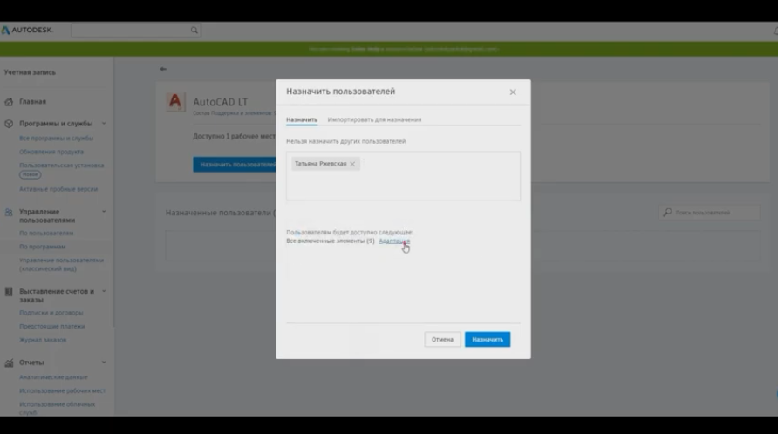Collapse the Управление пользователями section
The height and width of the screenshot is (434, 778).
[x=104, y=211]
